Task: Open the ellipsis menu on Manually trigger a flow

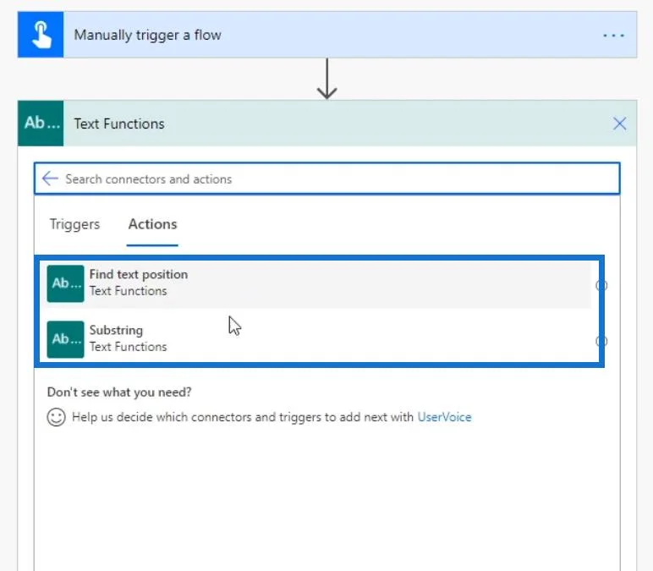Action: coord(613,36)
